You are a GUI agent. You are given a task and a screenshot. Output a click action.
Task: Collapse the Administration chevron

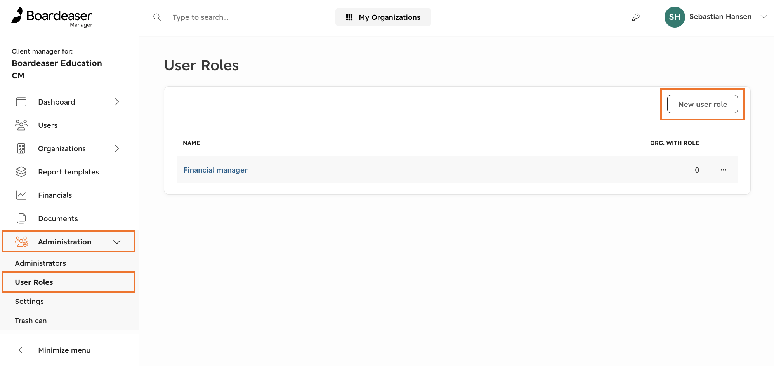(117, 242)
